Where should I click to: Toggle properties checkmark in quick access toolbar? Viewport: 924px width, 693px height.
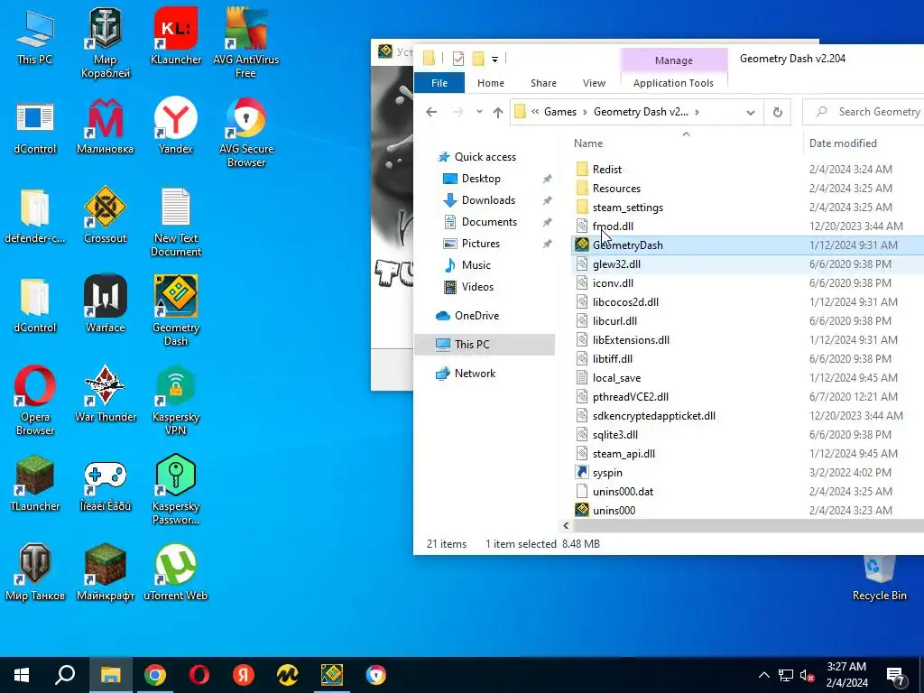(457, 59)
